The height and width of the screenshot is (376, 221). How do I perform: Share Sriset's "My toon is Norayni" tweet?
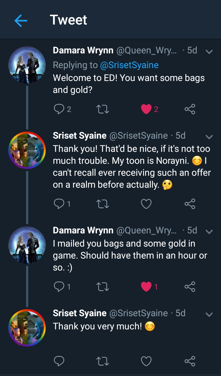click(190, 204)
